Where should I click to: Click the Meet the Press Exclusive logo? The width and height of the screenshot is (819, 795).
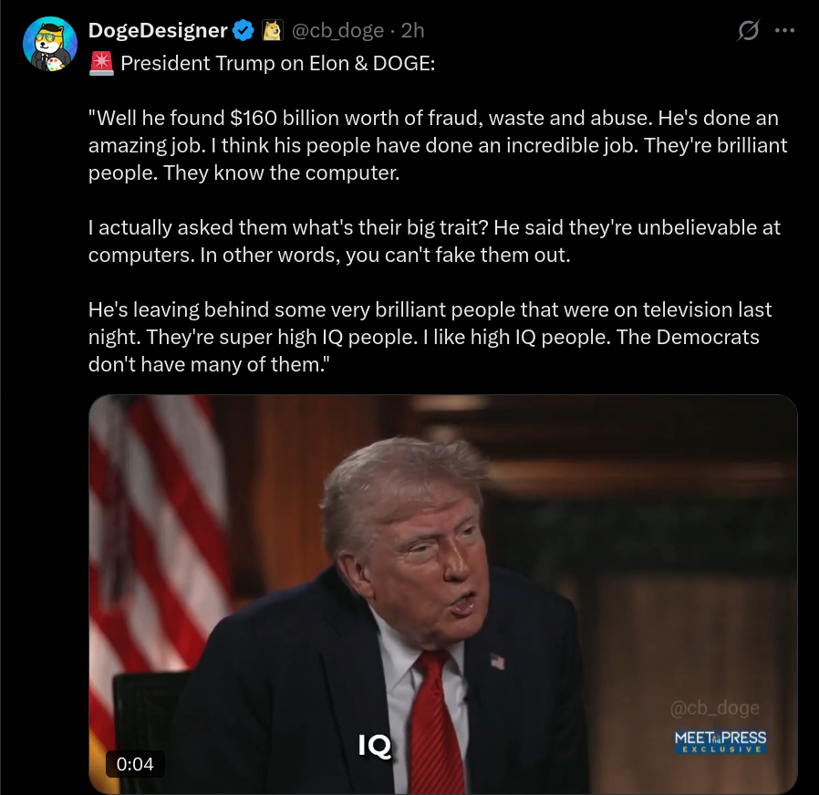pyautogui.click(x=721, y=742)
